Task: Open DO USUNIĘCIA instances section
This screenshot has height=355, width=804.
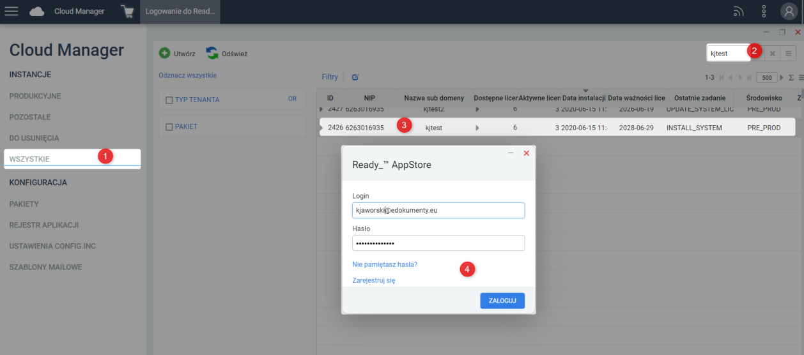Action: 34,138
